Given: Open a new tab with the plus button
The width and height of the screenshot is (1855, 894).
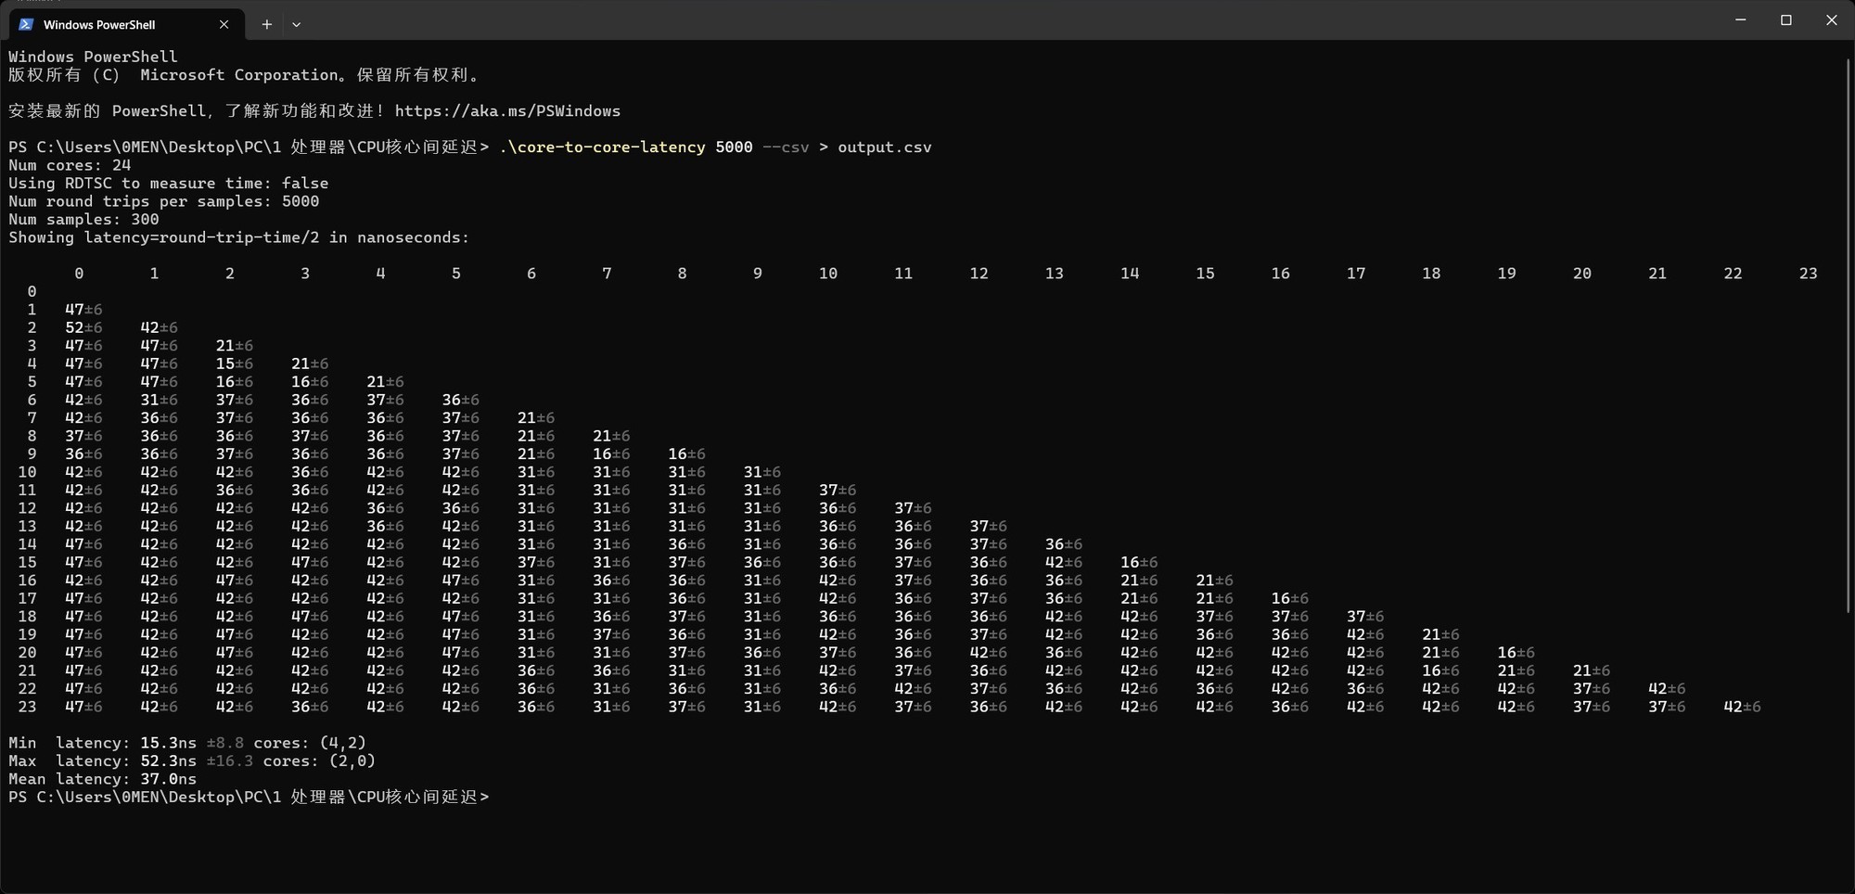Looking at the screenshot, I should pos(266,24).
